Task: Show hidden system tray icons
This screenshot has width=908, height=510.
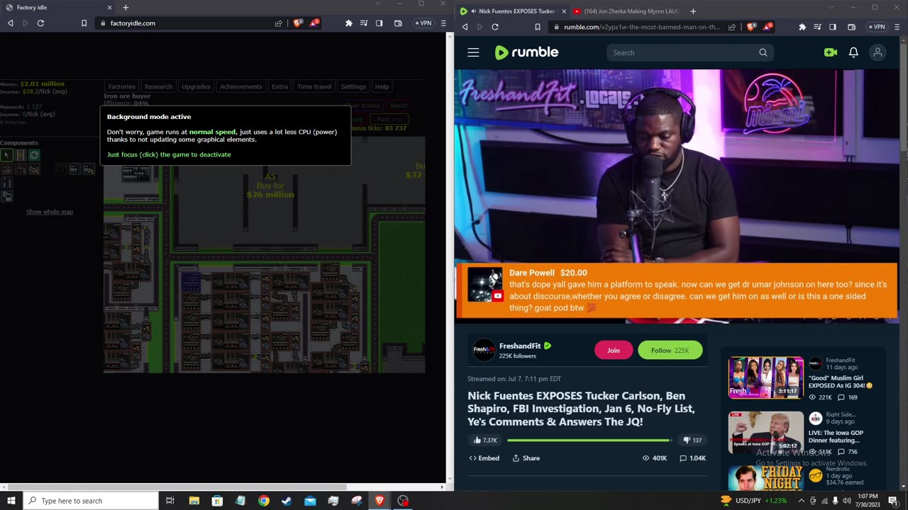Action: (x=801, y=501)
